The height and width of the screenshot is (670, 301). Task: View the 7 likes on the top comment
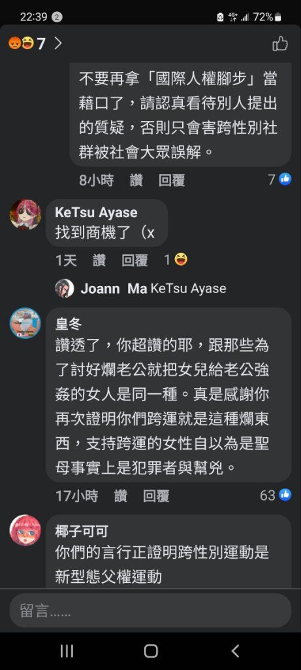[x=279, y=180]
